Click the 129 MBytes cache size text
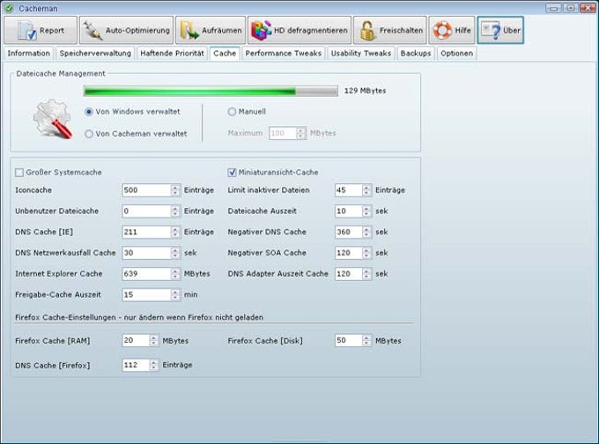This screenshot has width=599, height=444. (365, 91)
